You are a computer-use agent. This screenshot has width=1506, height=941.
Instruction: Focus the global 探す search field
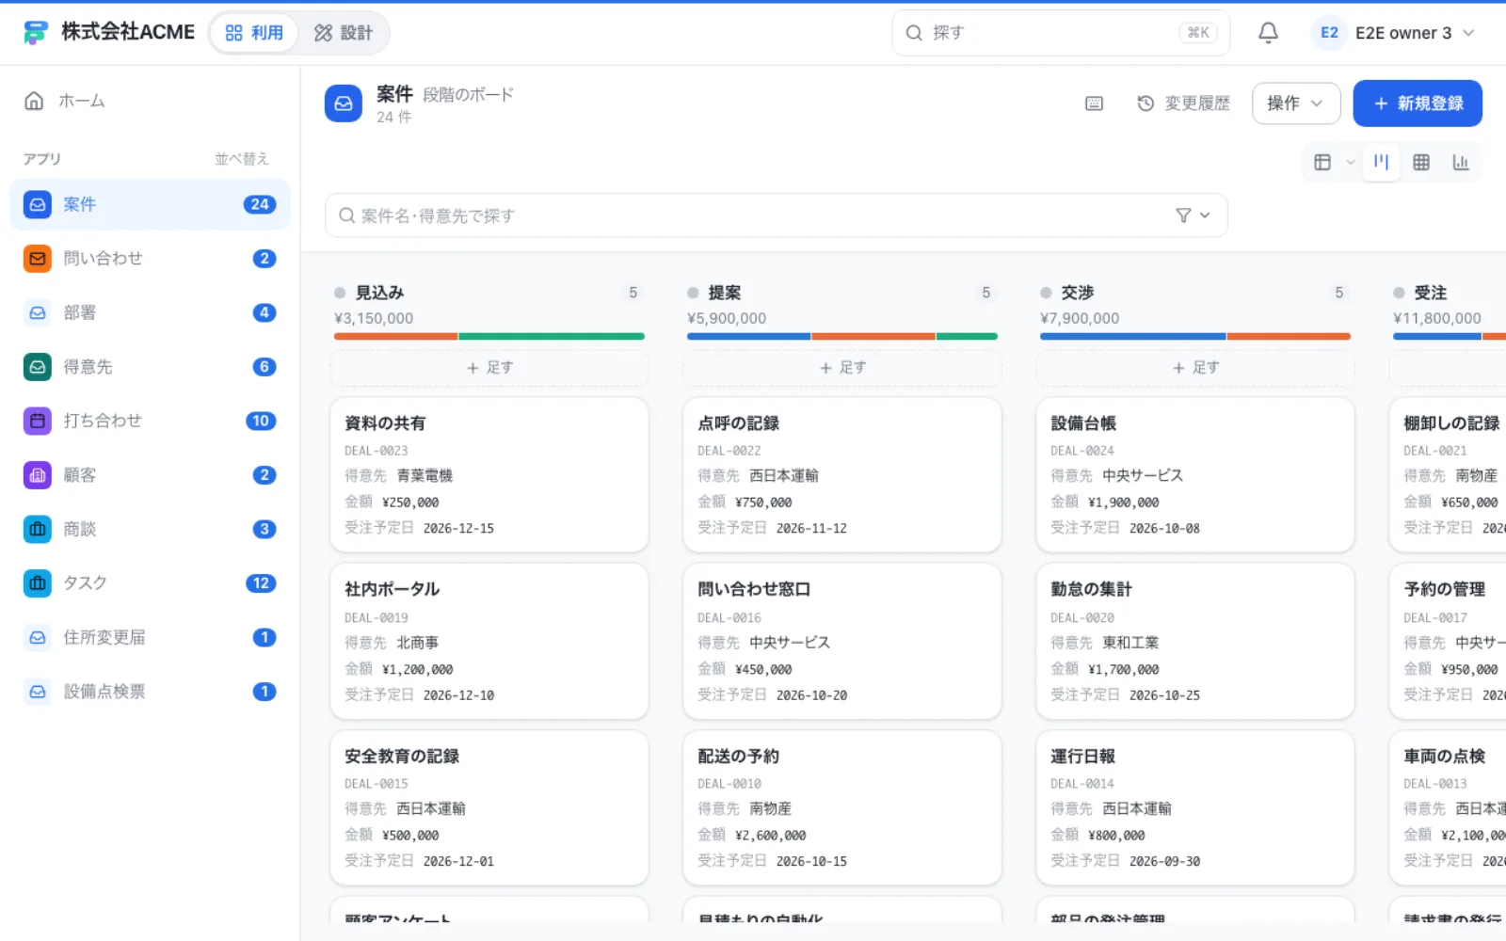click(x=1061, y=33)
